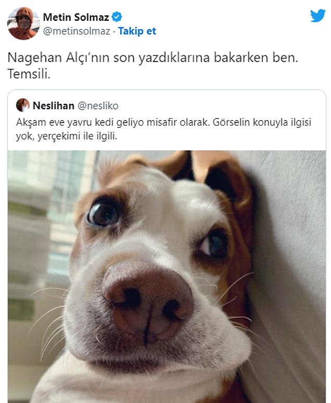
Task: Click the word Temsili in the tweet
Action: click(29, 74)
